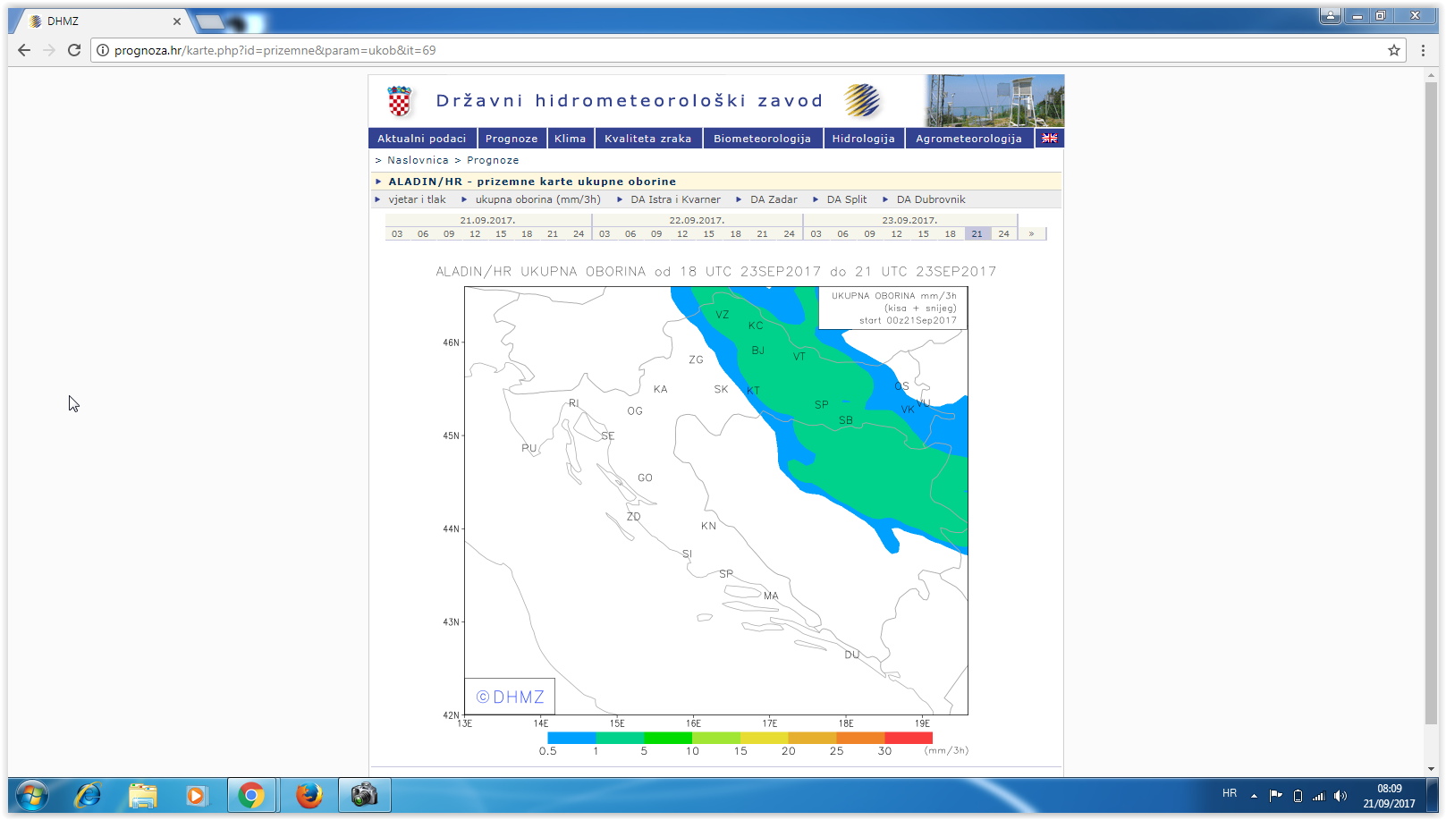Open the Chrome menu three-dot icon
1446x820 pixels.
coord(1423,50)
